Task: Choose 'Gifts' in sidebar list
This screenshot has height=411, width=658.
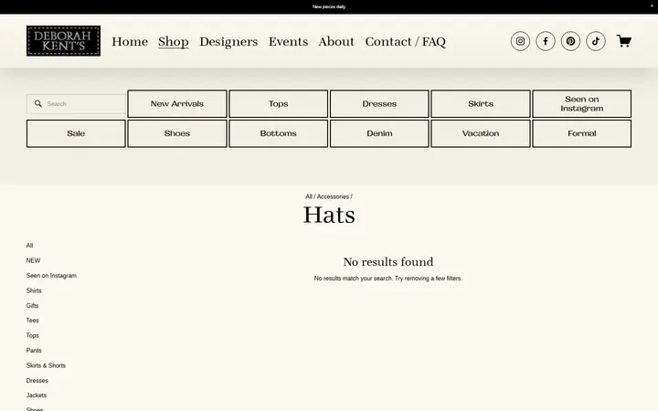Action: tap(32, 305)
